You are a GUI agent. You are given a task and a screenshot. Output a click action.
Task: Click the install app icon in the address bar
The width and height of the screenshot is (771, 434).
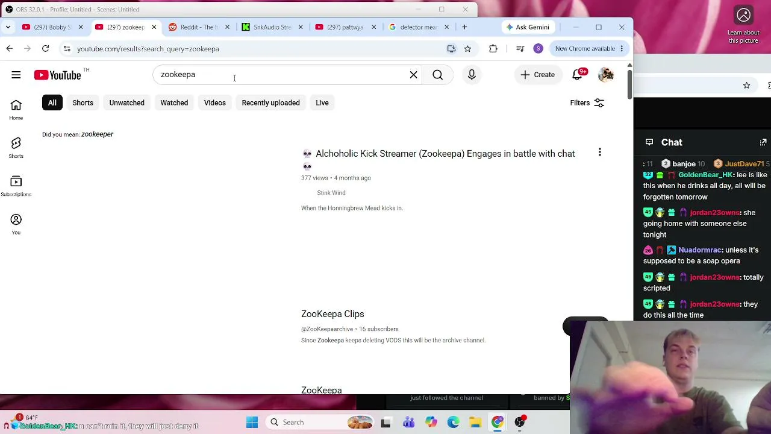tap(451, 49)
